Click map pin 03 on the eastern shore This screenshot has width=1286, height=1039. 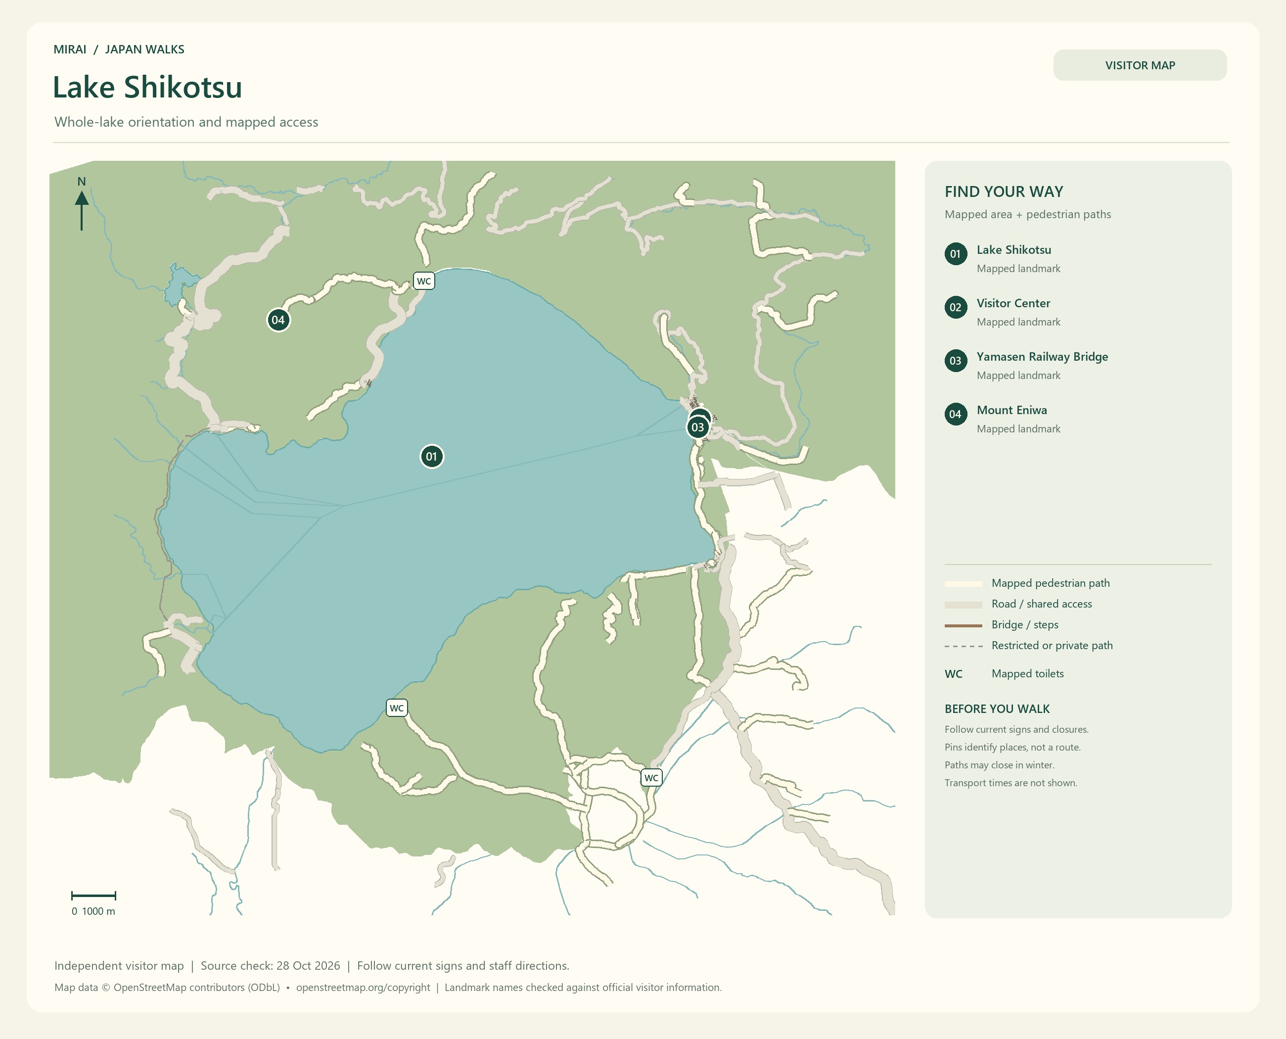click(x=698, y=427)
